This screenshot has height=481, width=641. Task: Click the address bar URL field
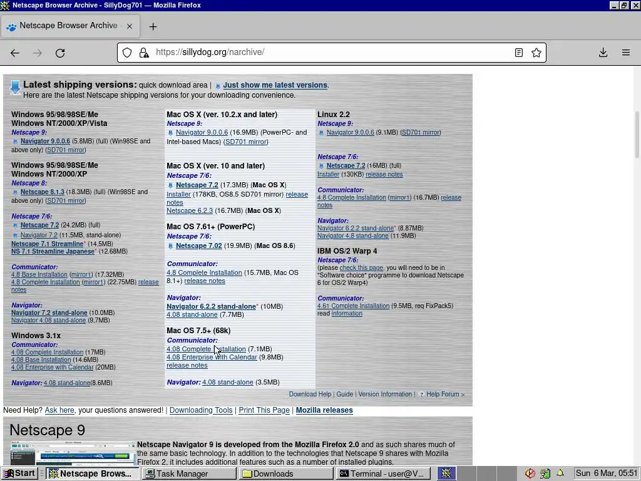331,53
